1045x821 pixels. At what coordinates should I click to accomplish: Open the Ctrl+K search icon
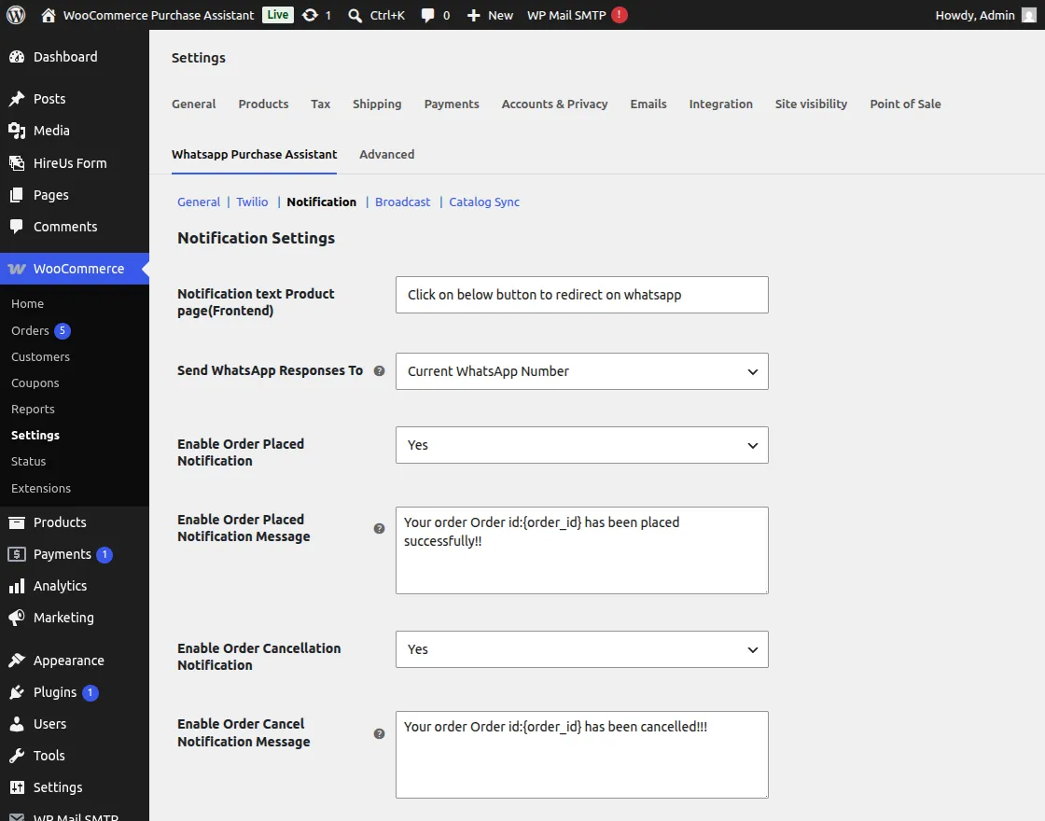(x=355, y=15)
